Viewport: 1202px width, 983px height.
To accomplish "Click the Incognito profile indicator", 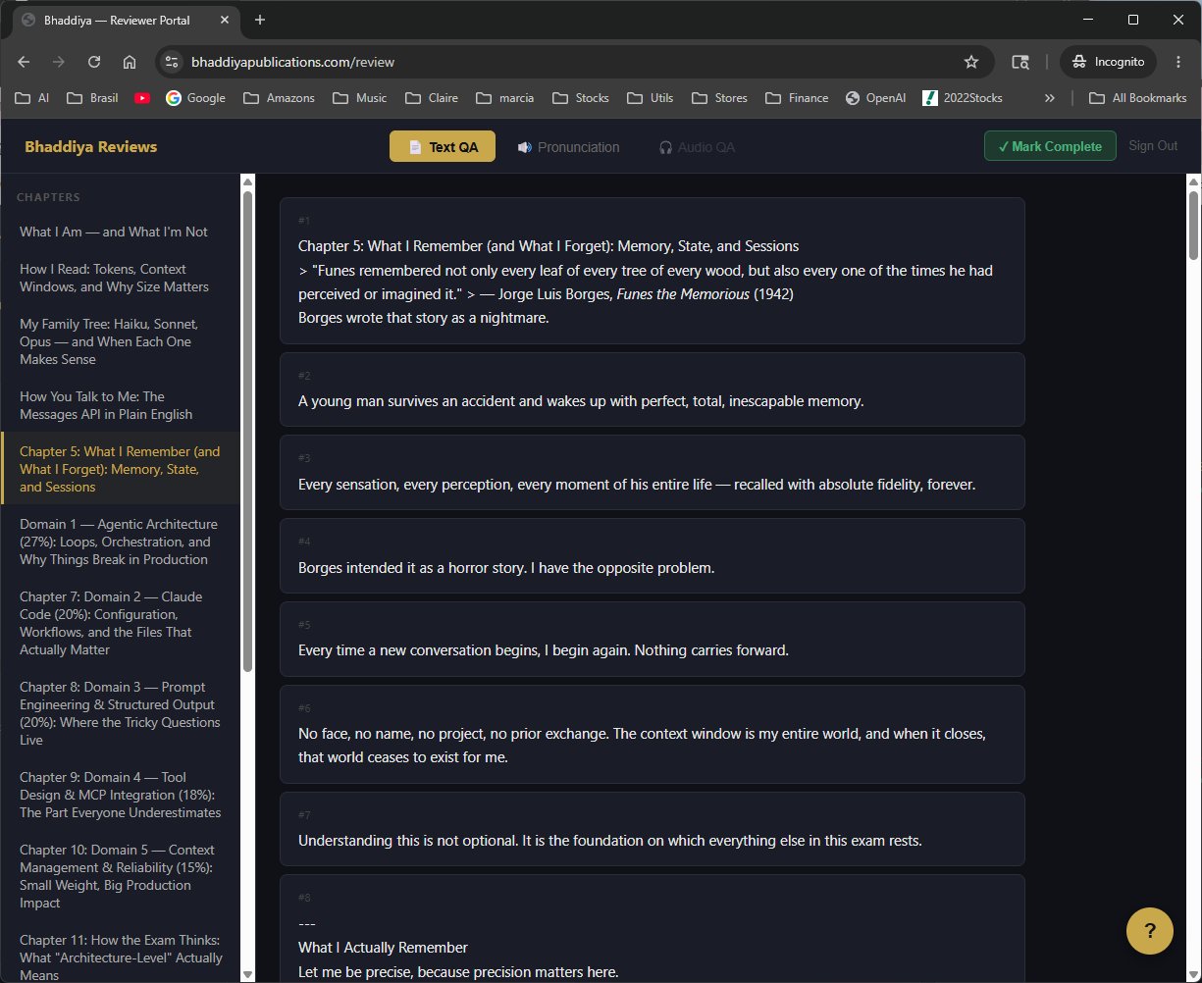I will 1109,62.
